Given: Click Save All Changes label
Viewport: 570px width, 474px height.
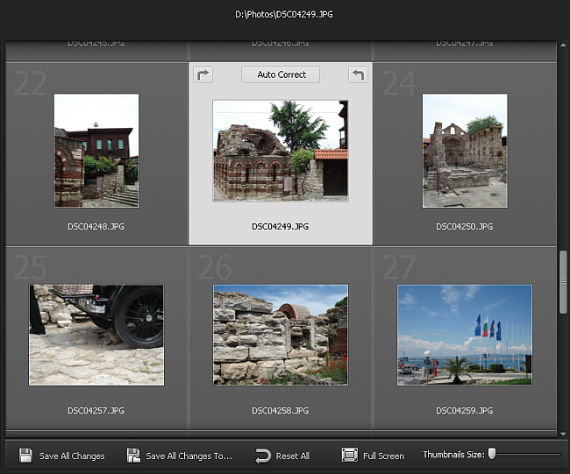Looking at the screenshot, I should click(72, 456).
